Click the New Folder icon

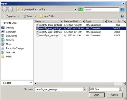[41, 16]
